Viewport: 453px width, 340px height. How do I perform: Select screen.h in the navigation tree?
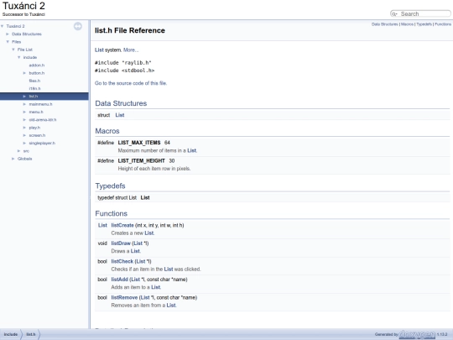pyautogui.click(x=37, y=135)
